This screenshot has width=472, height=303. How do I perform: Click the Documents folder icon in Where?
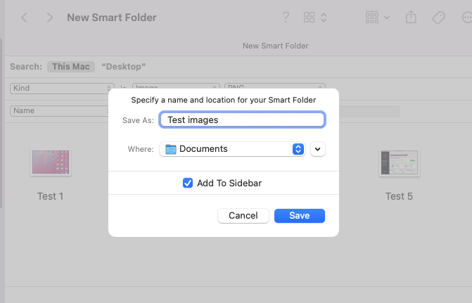[171, 149]
